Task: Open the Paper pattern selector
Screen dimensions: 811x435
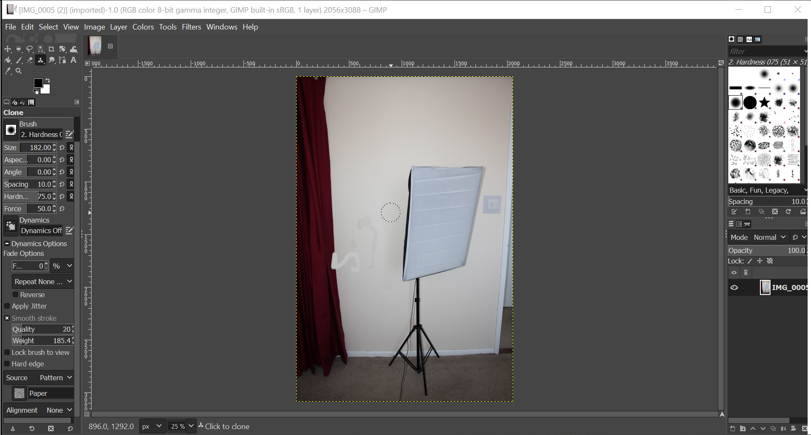Action: pyautogui.click(x=19, y=393)
